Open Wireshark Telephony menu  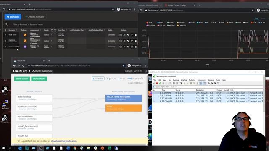point(201,80)
